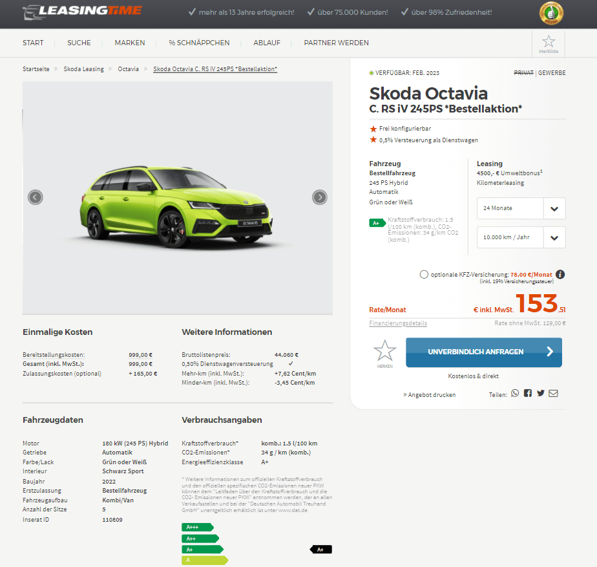
Task: Click the Kilometerleasing label
Action: tap(500, 183)
